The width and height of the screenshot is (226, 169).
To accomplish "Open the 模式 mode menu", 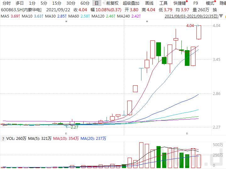I will (x=210, y=3).
